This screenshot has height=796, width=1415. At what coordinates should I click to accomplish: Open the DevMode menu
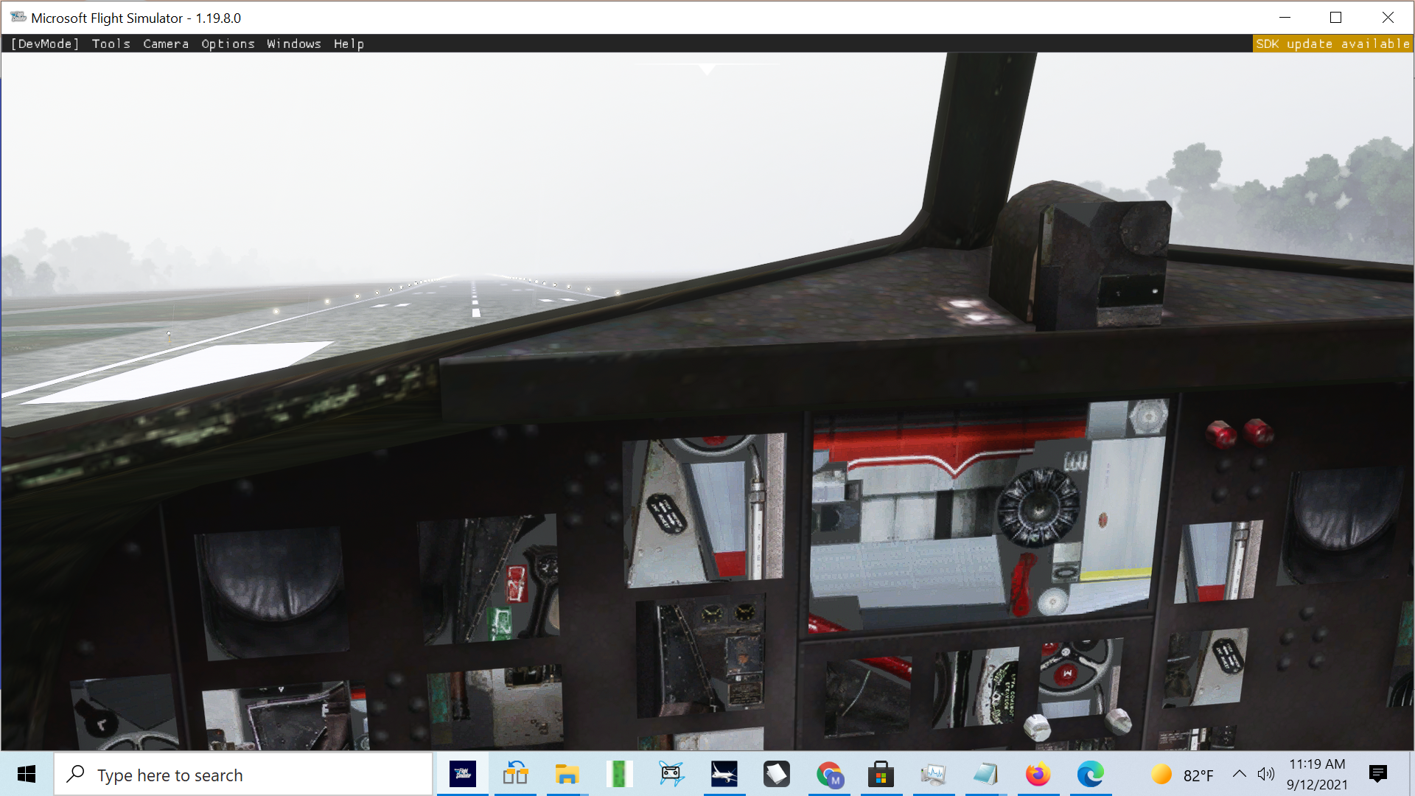[x=45, y=44]
